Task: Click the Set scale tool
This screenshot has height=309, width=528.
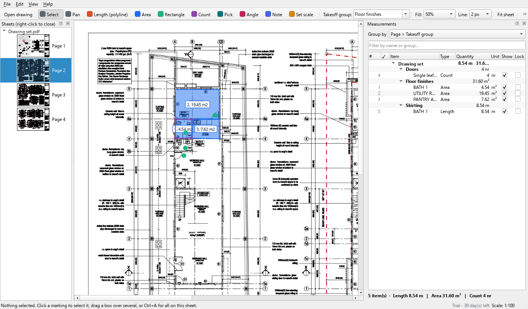Action: (301, 14)
